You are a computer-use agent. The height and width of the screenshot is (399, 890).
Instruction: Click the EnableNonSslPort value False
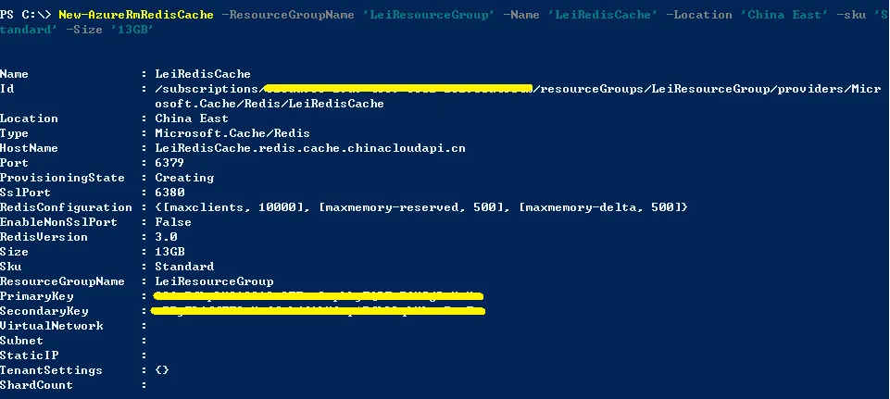point(173,222)
